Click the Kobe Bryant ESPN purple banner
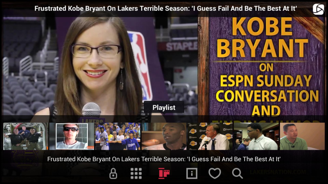328x184 pixels. click(262, 66)
